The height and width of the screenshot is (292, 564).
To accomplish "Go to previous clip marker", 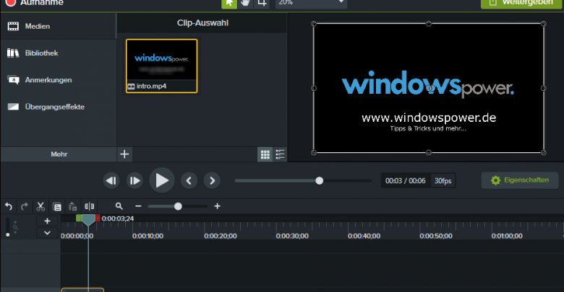I will pyautogui.click(x=189, y=180).
